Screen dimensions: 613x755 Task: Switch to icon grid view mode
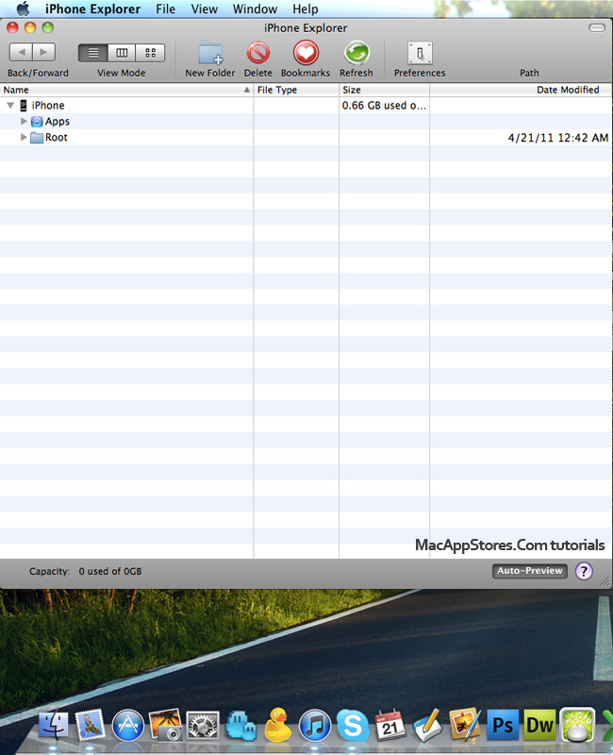click(x=150, y=53)
